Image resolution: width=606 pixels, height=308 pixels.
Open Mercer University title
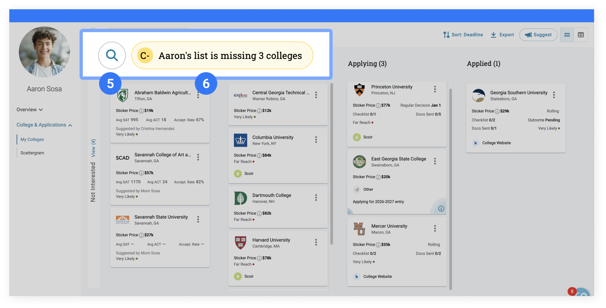(389, 226)
